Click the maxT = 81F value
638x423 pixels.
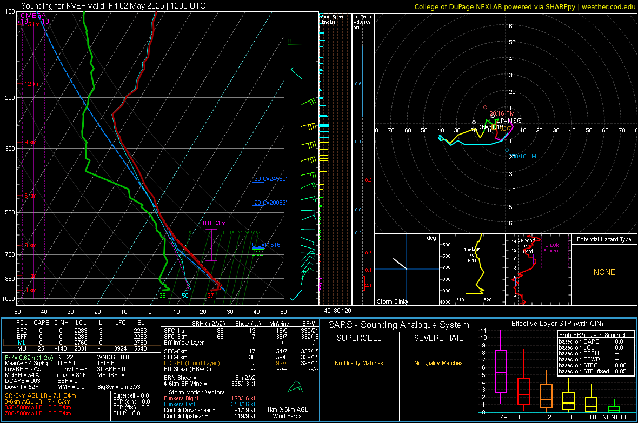pos(71,375)
